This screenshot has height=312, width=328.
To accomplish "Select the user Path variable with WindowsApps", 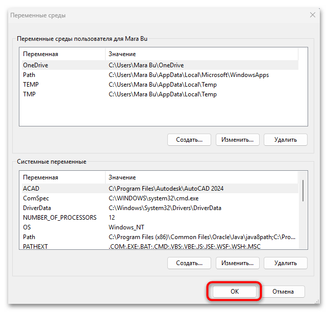I will pyautogui.click(x=160, y=75).
